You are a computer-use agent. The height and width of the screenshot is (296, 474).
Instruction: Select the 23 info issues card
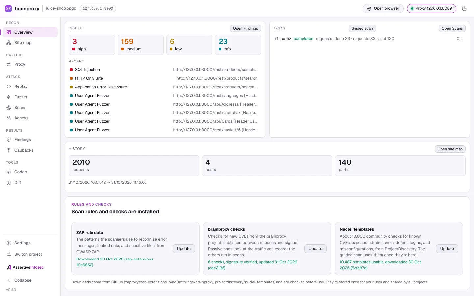coord(238,45)
